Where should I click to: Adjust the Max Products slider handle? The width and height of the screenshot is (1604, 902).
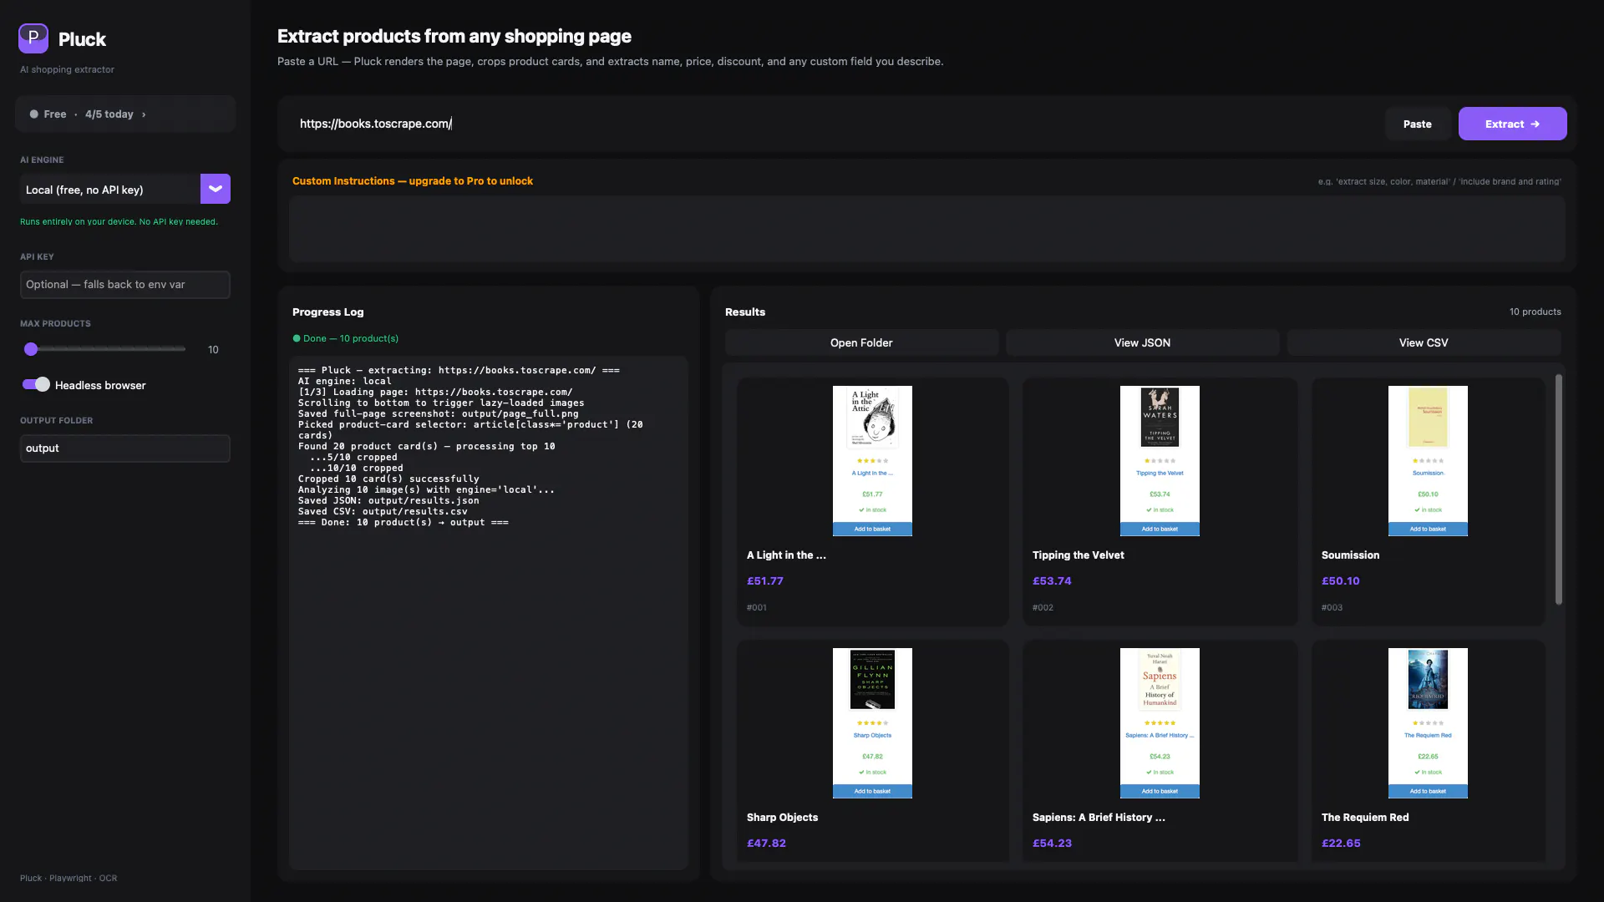[31, 349]
